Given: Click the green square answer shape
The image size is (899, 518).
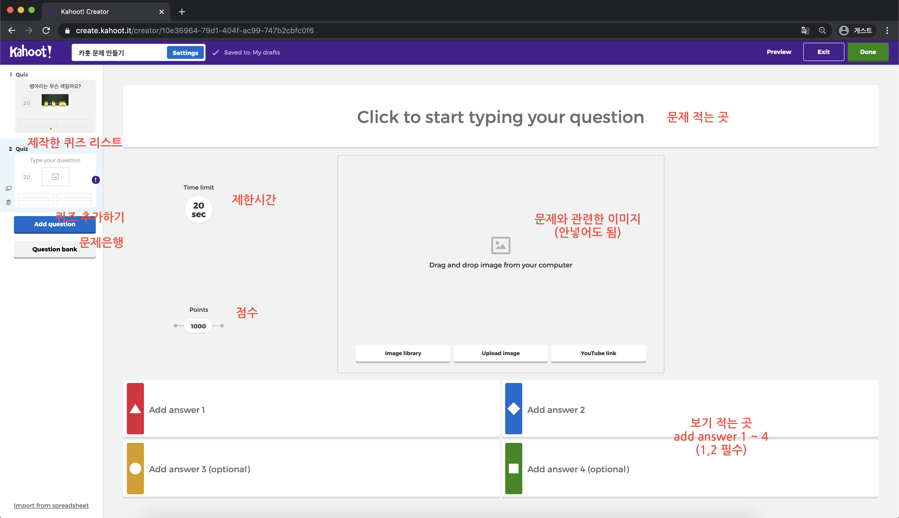Looking at the screenshot, I should (513, 468).
